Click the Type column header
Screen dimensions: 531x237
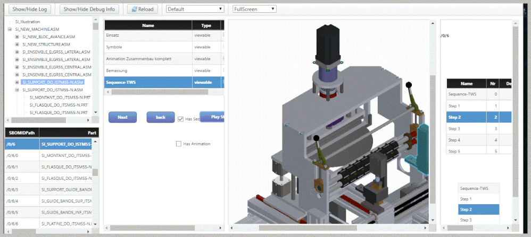coord(206,25)
